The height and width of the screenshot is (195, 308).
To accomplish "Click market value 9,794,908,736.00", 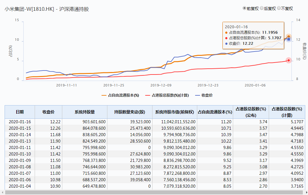I will pyautogui.click(x=179, y=135).
